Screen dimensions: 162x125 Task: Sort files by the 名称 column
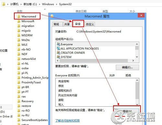(x=19, y=11)
